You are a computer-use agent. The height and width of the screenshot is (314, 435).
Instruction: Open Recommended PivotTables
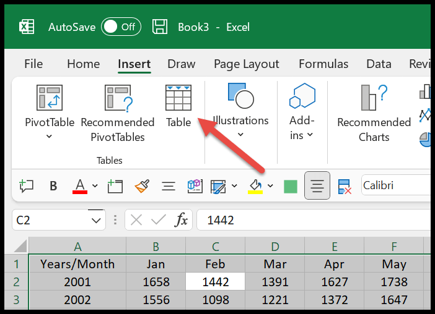pyautogui.click(x=118, y=114)
